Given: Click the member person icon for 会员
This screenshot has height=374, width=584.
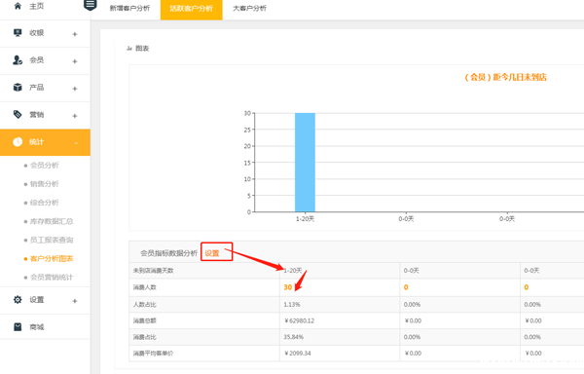Looking at the screenshot, I should coord(18,60).
